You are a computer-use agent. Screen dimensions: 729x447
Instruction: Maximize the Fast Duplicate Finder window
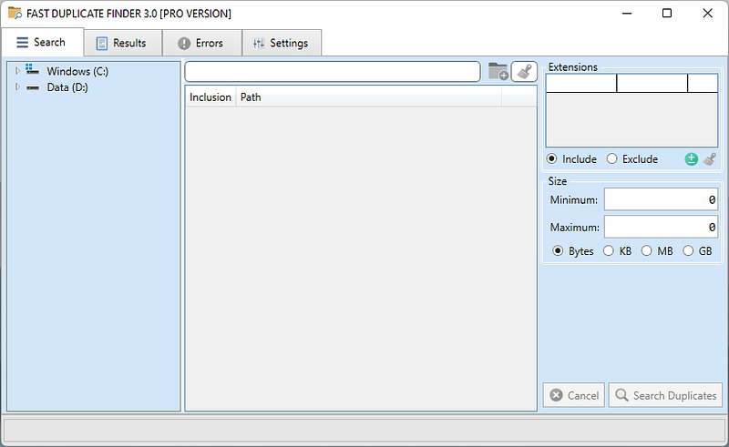tap(667, 13)
